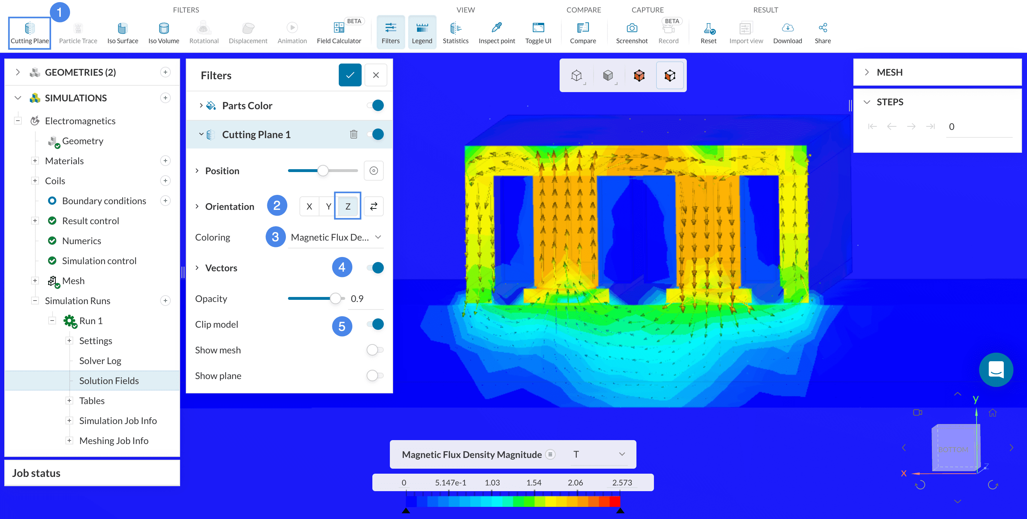1027x519 pixels.
Task: Delete Cutting Plane 1 with trash icon
Action: [x=353, y=134]
